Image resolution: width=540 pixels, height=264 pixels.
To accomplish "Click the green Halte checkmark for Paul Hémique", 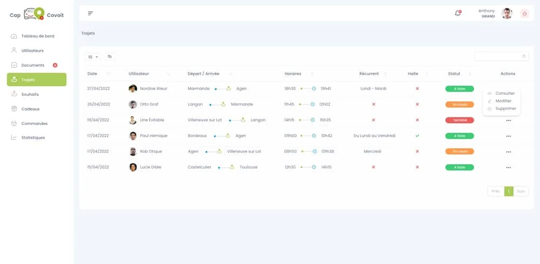I will click(417, 136).
